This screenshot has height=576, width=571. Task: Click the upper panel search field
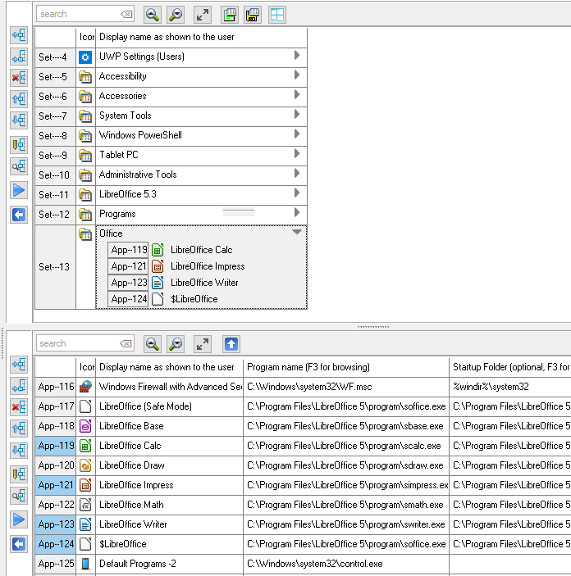78,14
